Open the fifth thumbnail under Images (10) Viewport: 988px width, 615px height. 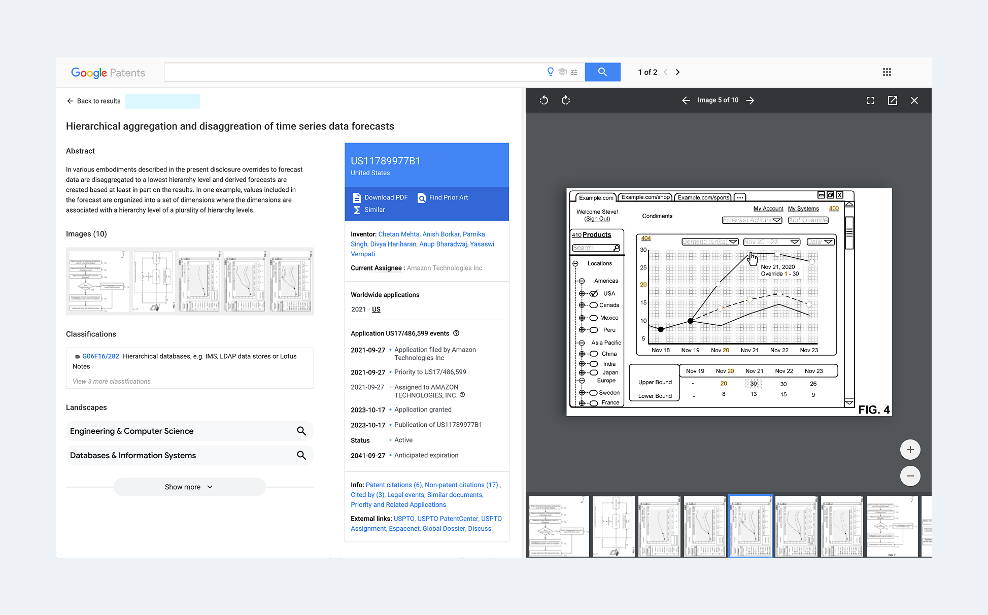[x=291, y=281]
